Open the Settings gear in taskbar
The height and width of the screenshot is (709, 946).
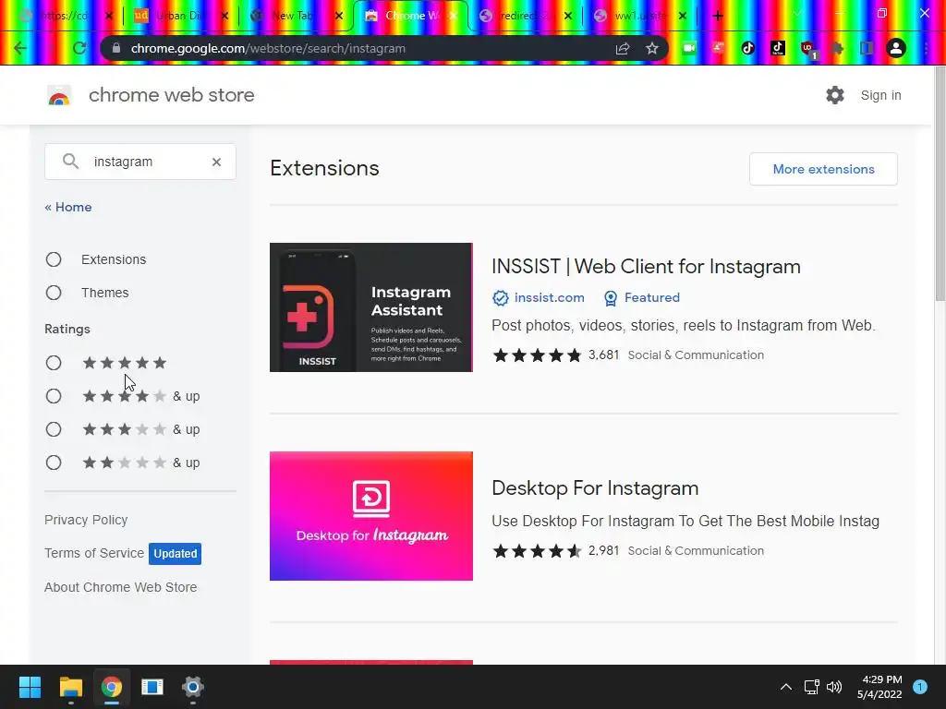point(193,687)
